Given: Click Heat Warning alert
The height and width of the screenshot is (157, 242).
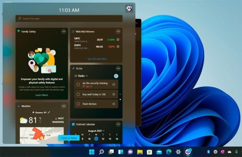Looking at the screenshot, I should click(x=58, y=120).
